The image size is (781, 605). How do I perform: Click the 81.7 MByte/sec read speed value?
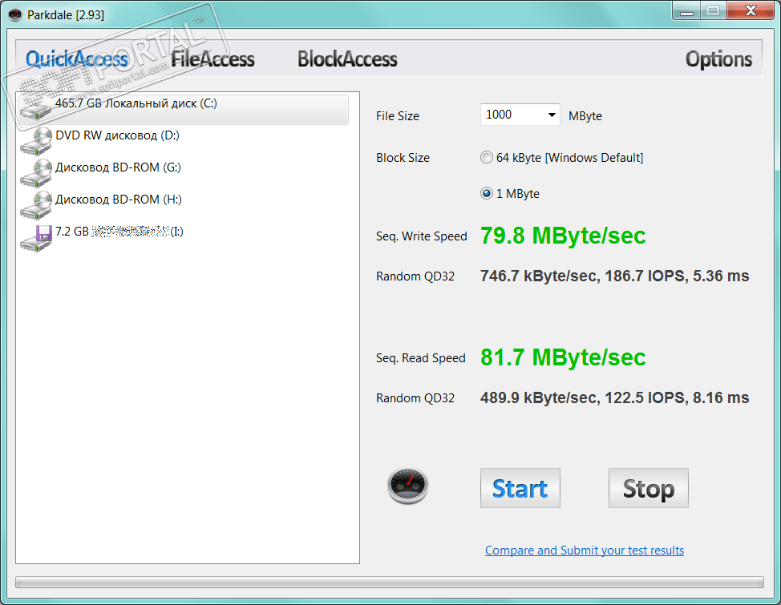point(563,357)
